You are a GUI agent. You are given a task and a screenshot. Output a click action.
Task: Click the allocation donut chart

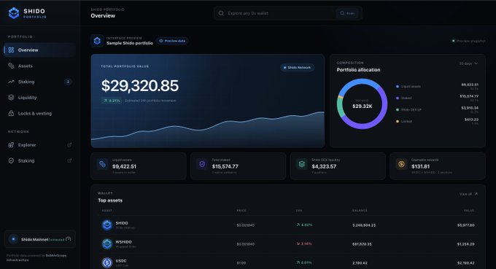tap(363, 104)
